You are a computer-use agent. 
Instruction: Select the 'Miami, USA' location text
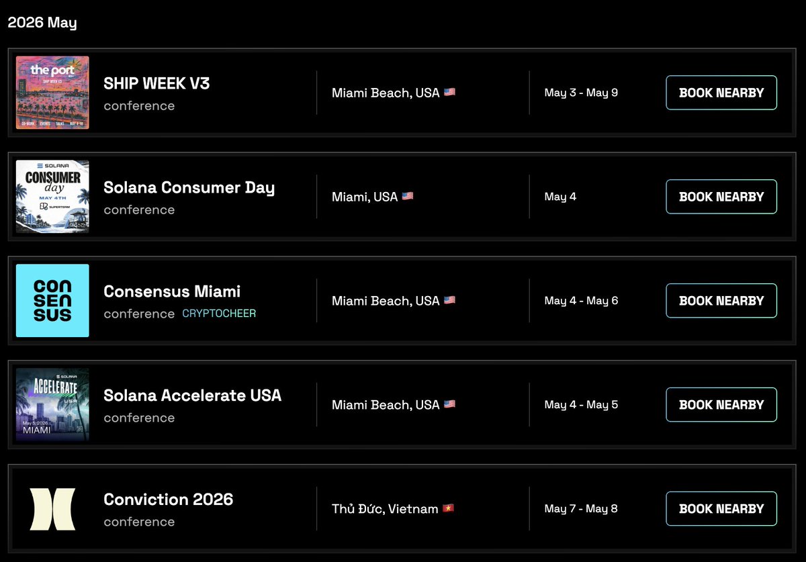click(365, 197)
